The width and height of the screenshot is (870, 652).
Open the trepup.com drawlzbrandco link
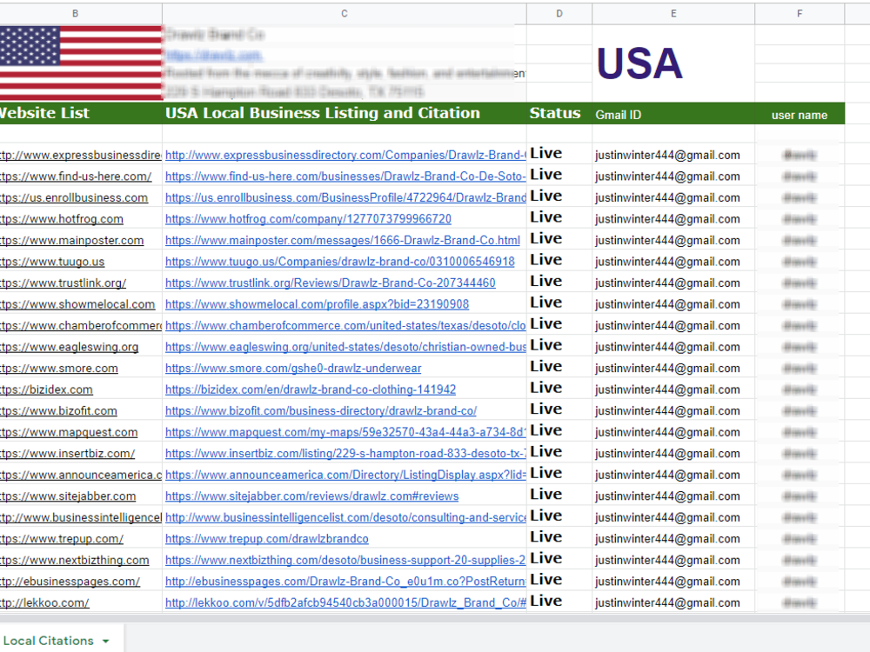[x=267, y=539]
